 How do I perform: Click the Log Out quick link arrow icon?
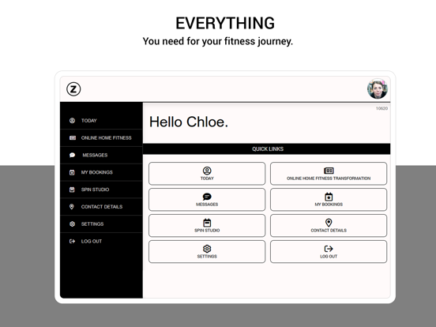[x=329, y=249]
